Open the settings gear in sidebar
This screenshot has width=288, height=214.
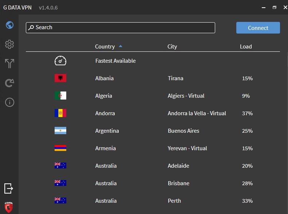9,44
